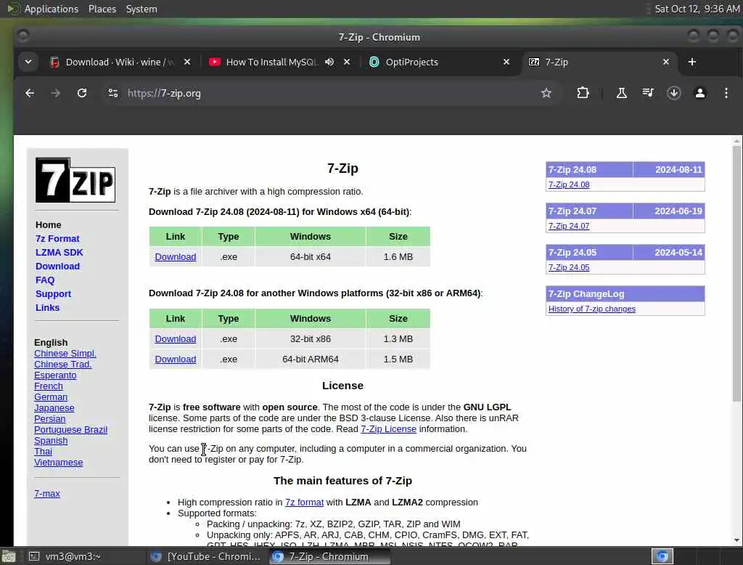This screenshot has height=565, width=743.
Task: Open the Chromium three-dot menu
Action: pos(726,94)
